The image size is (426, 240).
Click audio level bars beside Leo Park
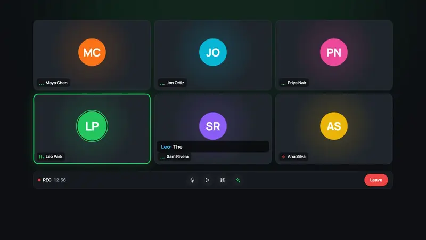42,157
